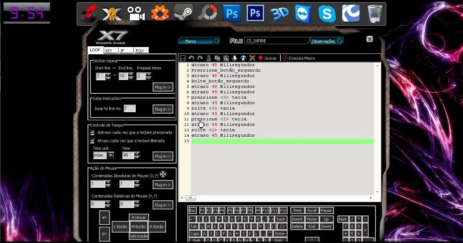Screen dimensions: 463x243
Task: Click the R Botão mouse button
Action: [x=157, y=227]
